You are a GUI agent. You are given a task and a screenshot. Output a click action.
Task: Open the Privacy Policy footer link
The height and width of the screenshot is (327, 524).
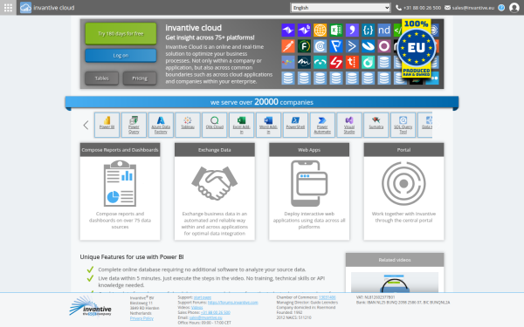click(141, 318)
